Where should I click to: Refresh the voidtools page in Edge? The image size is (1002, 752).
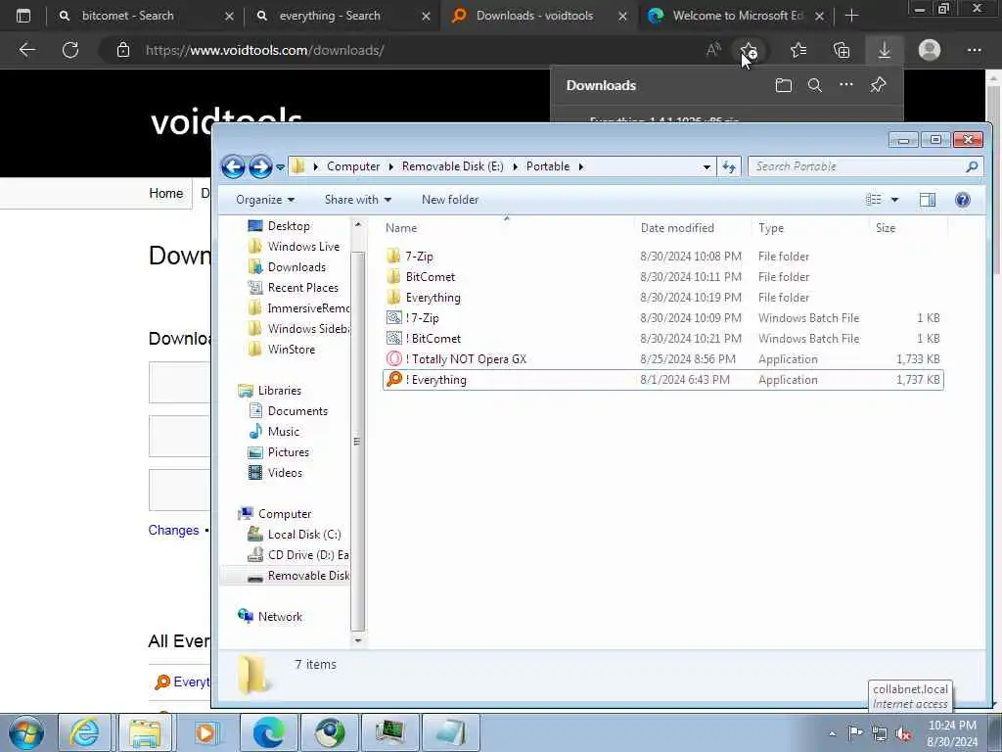pos(70,50)
